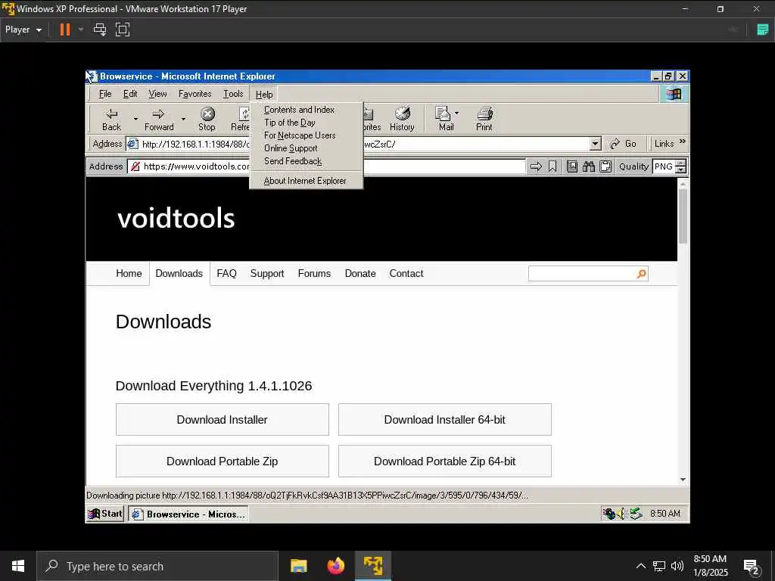Click the Download Portable Zip button
The height and width of the screenshot is (581, 775).
[x=223, y=461]
